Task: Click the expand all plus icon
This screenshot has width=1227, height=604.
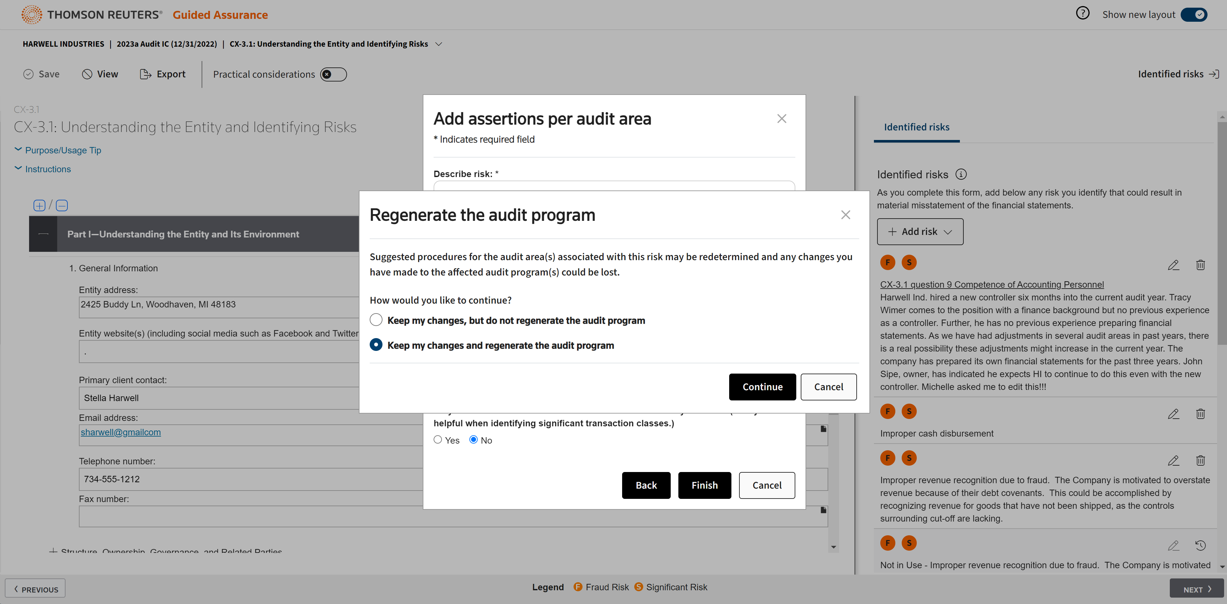Action: (39, 205)
